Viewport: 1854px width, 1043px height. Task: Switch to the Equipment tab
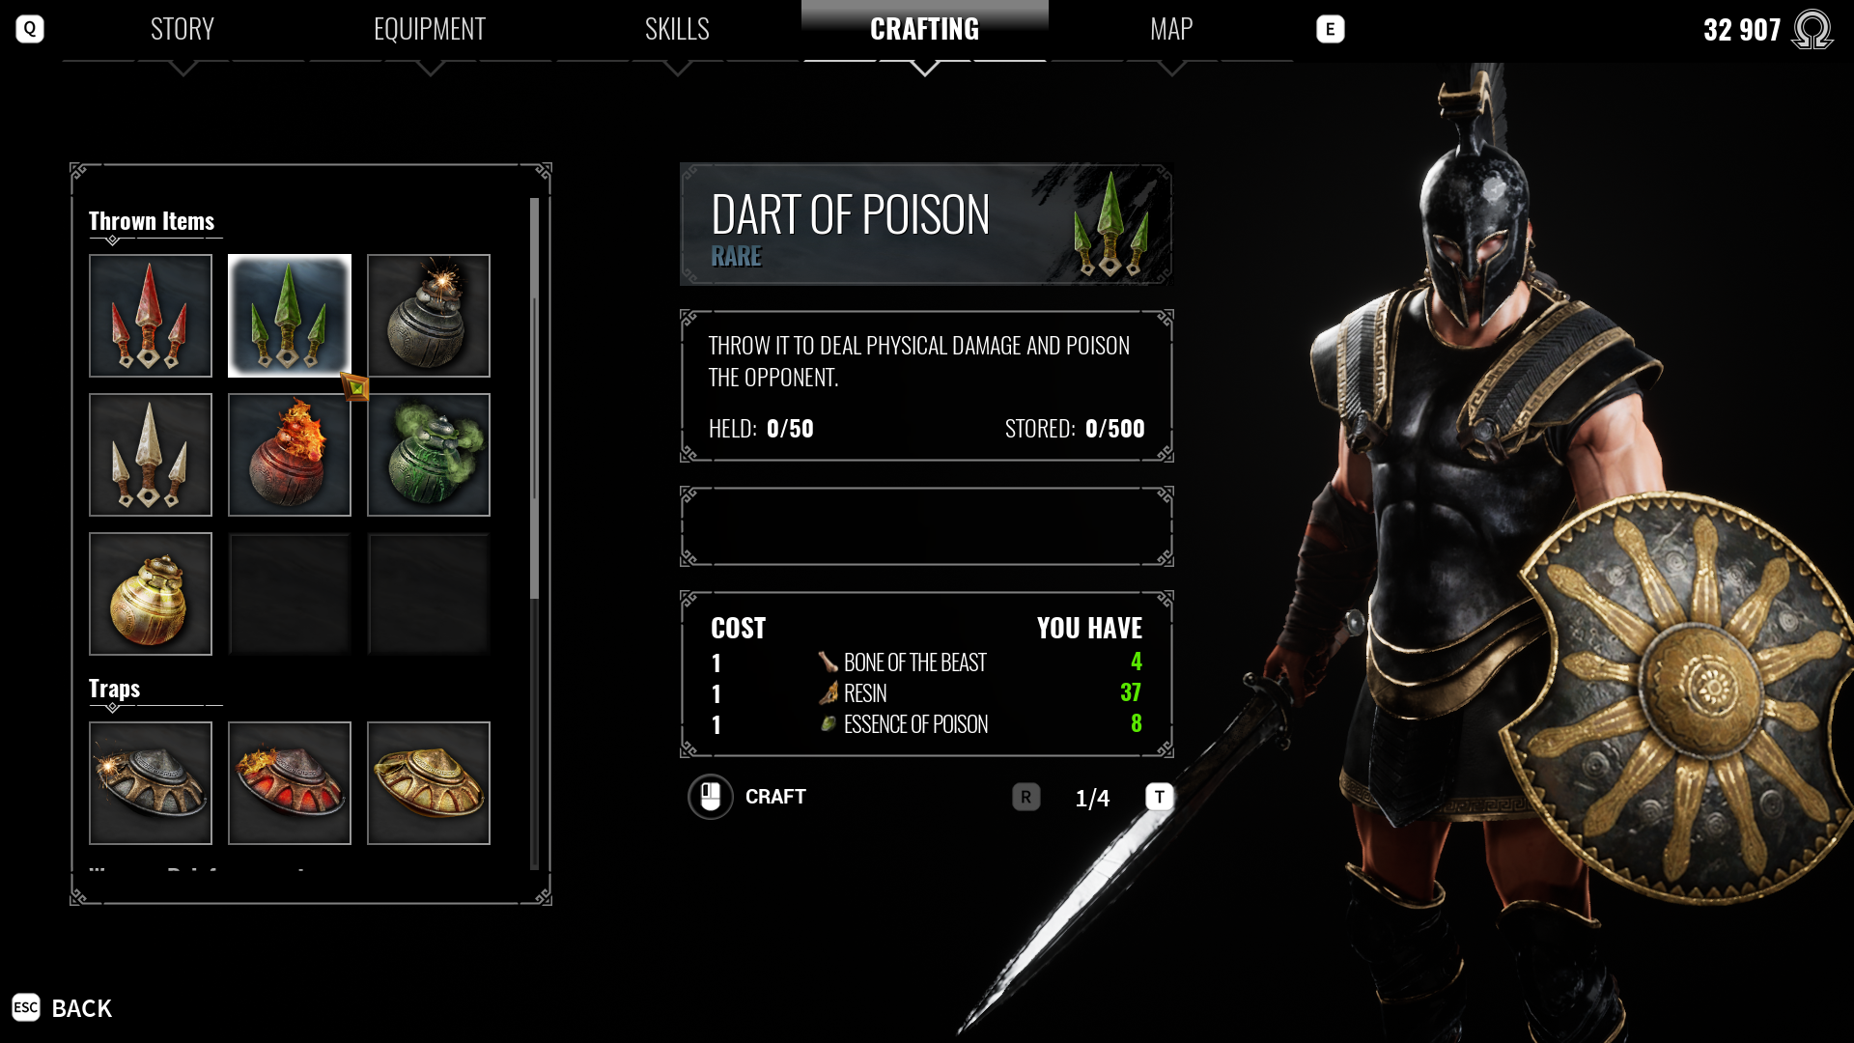point(430,29)
